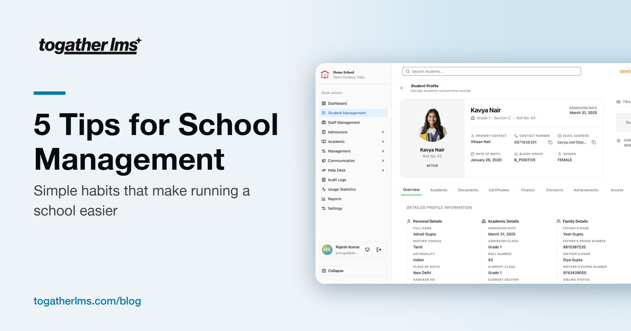
Task: Click place of birth 'New Delhi'
Action: [x=422, y=273]
